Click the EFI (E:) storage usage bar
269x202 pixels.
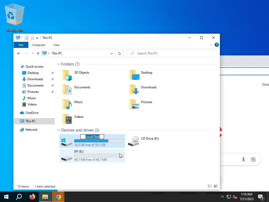point(99,156)
